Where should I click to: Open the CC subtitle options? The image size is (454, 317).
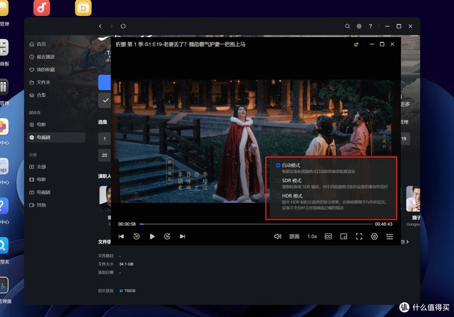click(328, 237)
